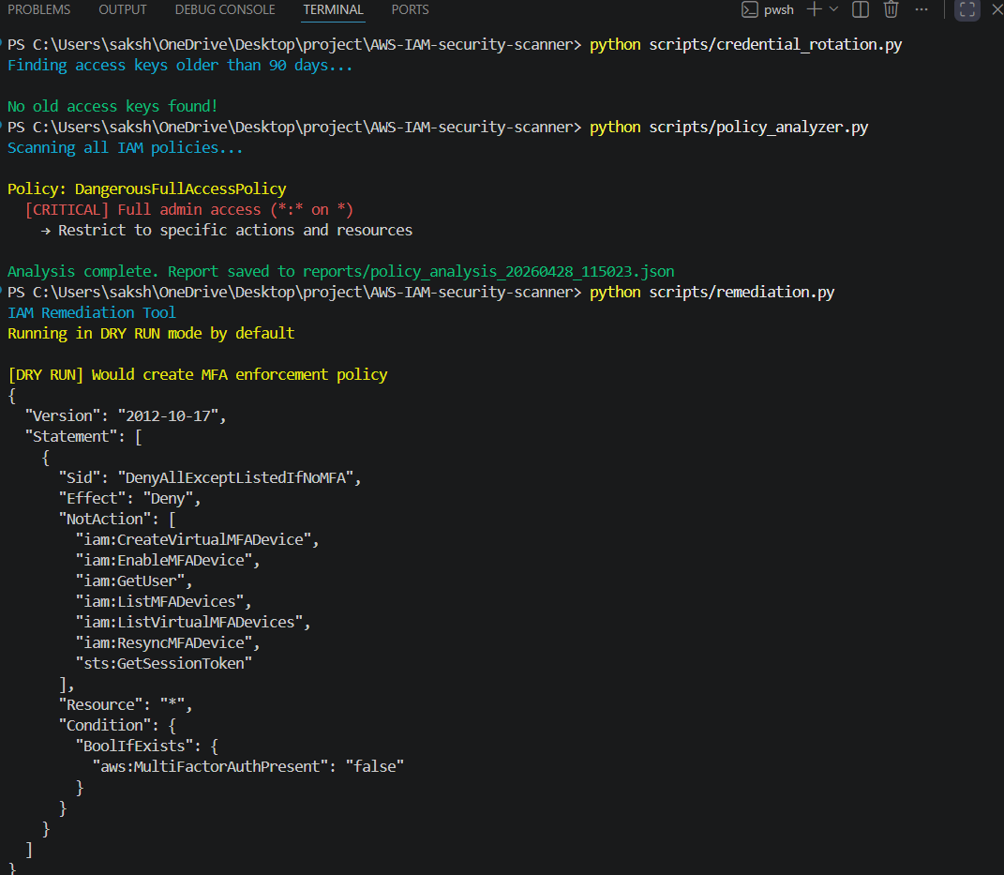Screen dimensions: 1004x875
Task: Kill terminal using the trash icon
Action: (891, 9)
